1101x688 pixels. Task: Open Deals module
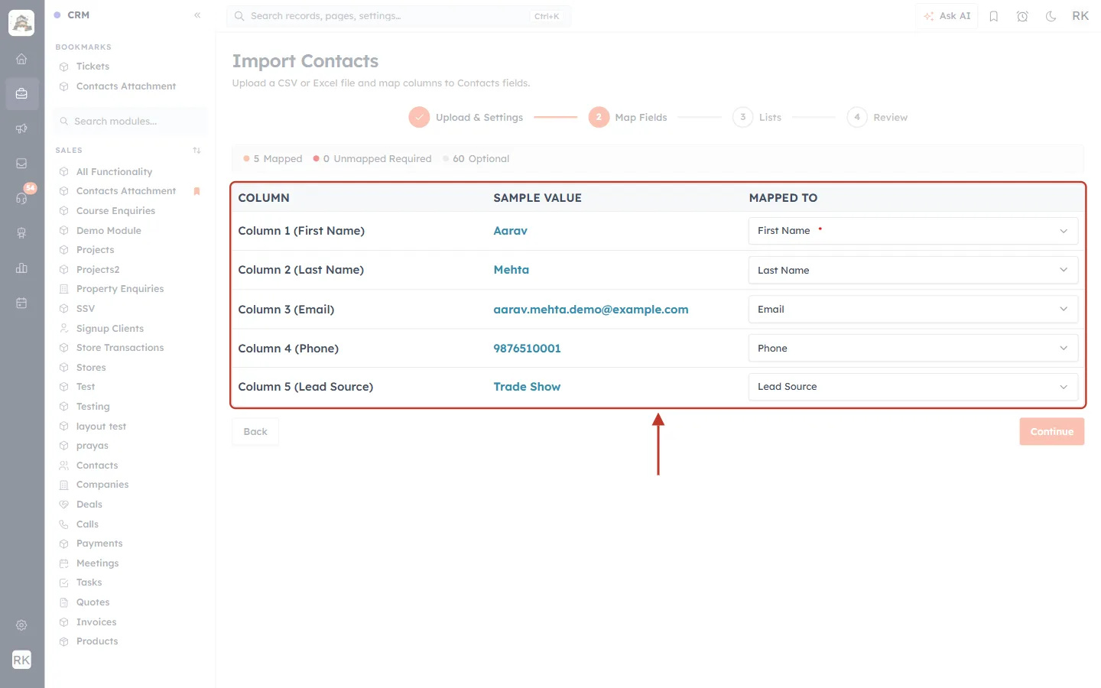(89, 505)
